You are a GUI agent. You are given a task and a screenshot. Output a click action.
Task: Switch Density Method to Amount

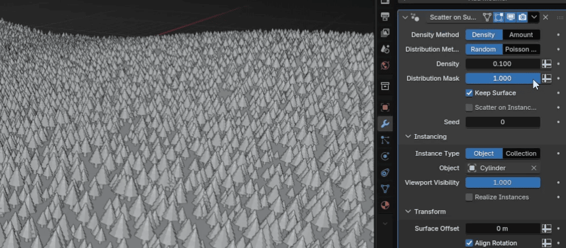(521, 35)
